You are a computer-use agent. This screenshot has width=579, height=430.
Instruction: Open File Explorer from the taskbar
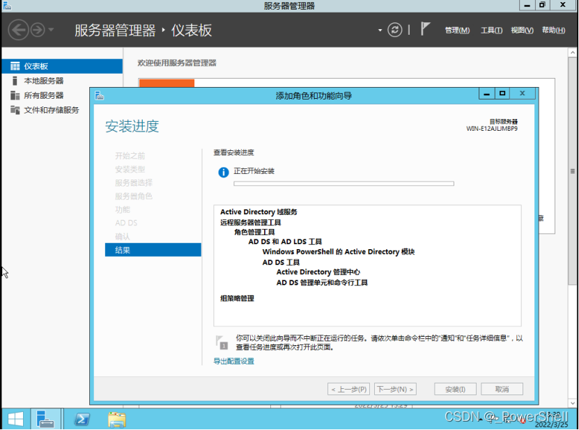pos(117,419)
